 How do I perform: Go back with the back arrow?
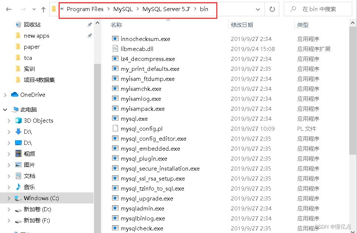click(8, 9)
